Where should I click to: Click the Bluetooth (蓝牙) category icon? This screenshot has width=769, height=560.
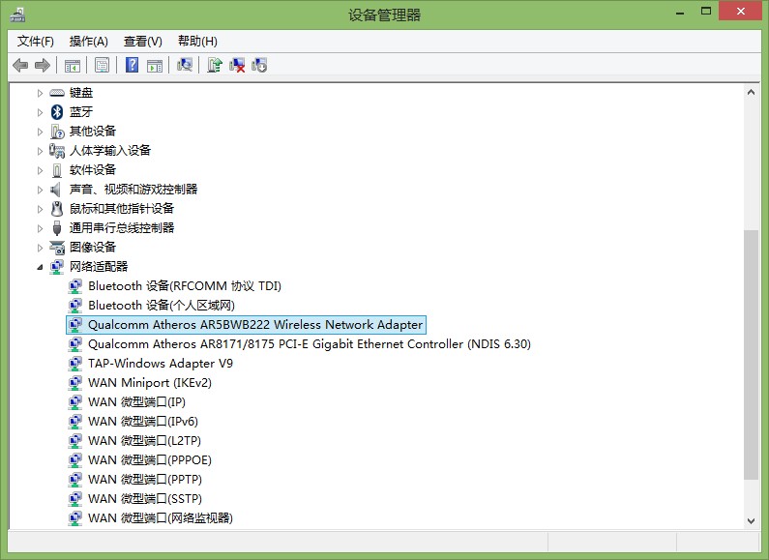[57, 112]
